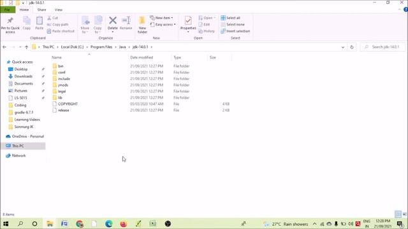This screenshot has width=408, height=229.
Task: Click This PC in address breadcrumb
Action: [x=48, y=47]
